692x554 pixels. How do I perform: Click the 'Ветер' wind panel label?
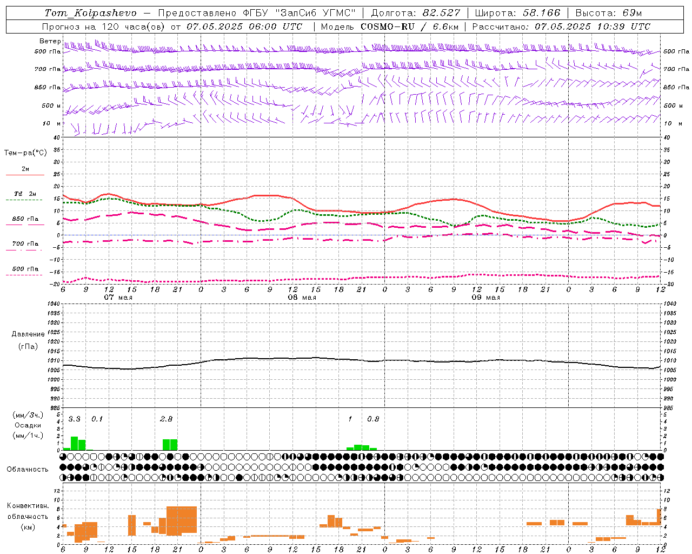click(x=50, y=41)
